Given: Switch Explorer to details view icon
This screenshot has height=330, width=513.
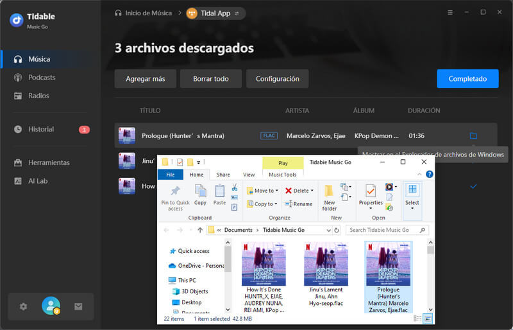Looking at the screenshot, I should coord(417,318).
